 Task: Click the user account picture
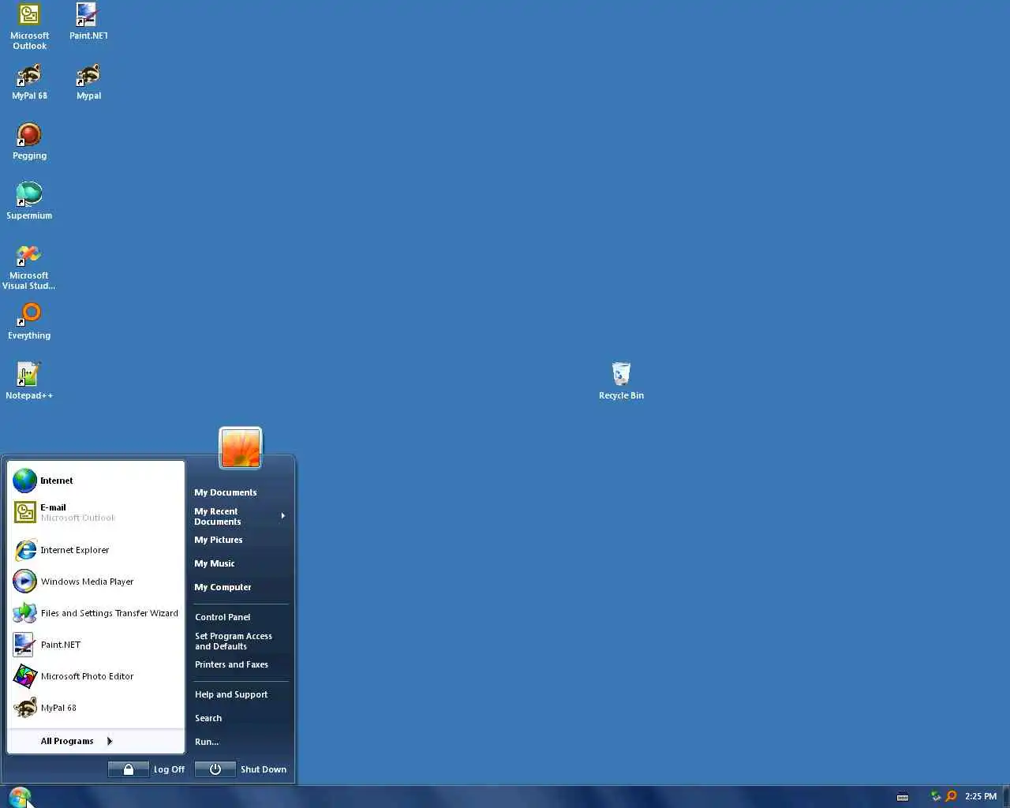pos(240,447)
